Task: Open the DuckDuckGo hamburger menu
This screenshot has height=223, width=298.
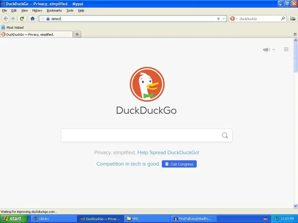Action: [286, 49]
